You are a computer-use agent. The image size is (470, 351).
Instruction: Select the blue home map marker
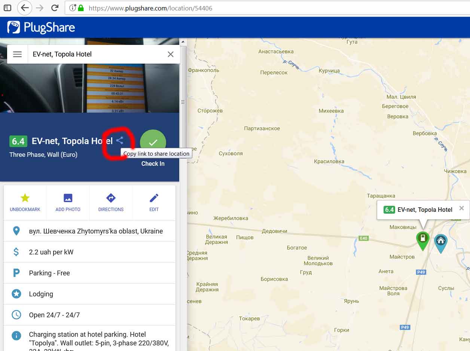click(x=441, y=242)
